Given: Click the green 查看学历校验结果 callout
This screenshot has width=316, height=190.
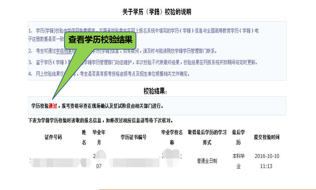Looking at the screenshot, I should (x=100, y=40).
